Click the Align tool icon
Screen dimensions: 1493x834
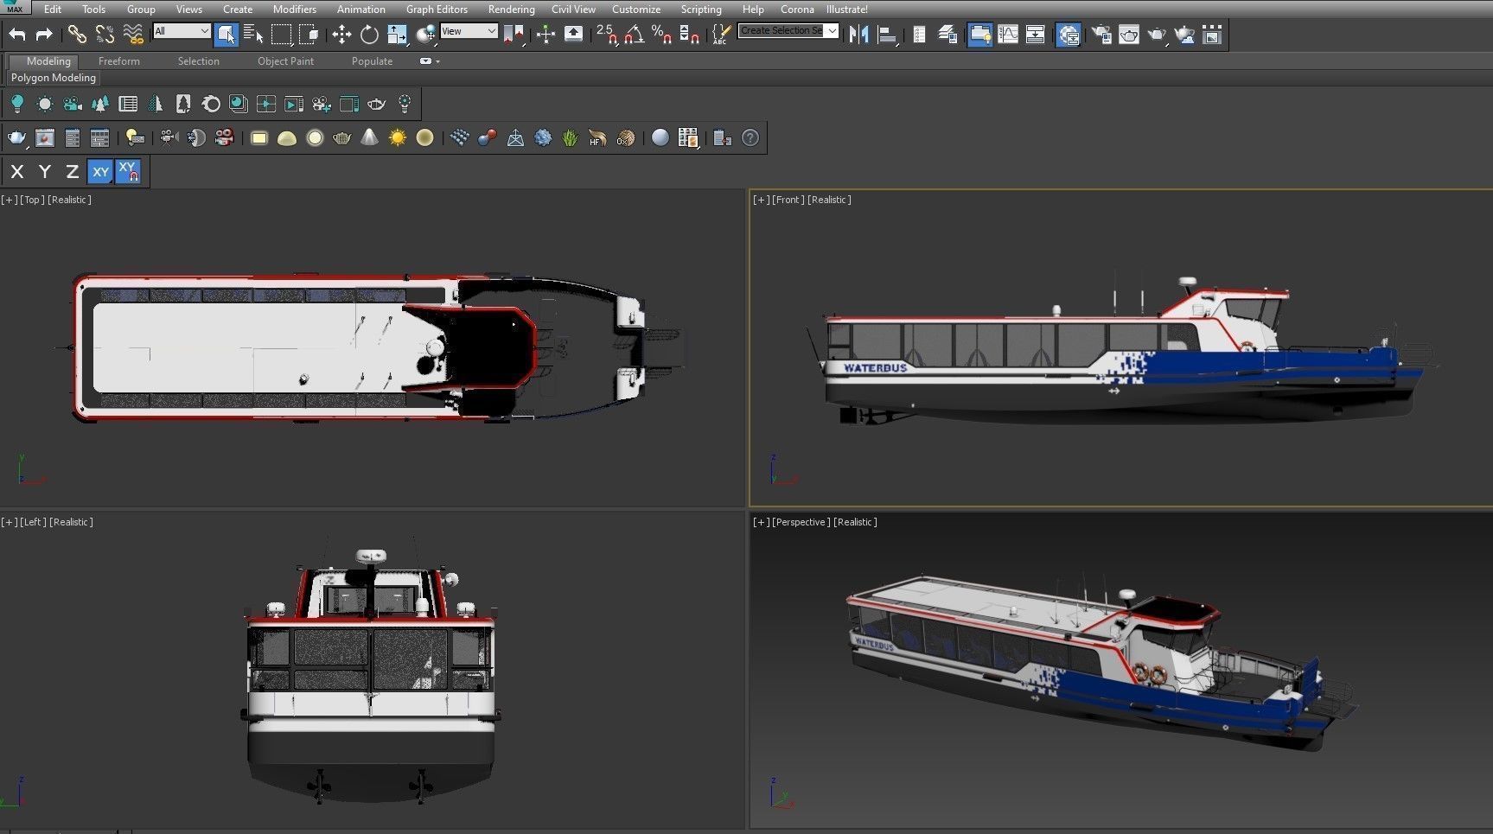[x=886, y=35]
